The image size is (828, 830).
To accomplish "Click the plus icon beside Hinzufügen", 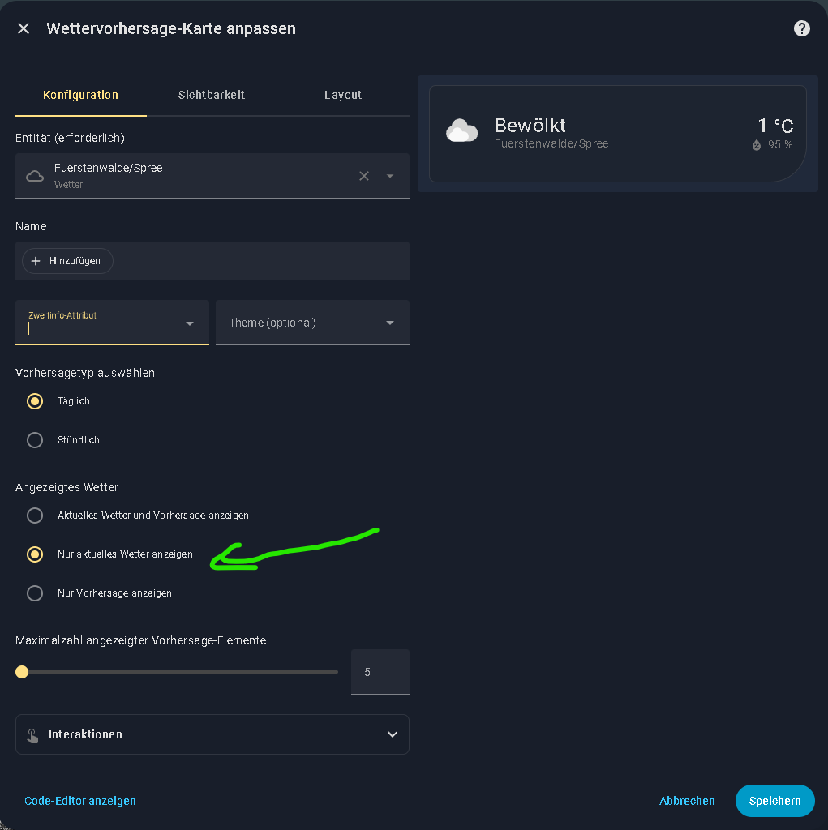I will point(36,261).
